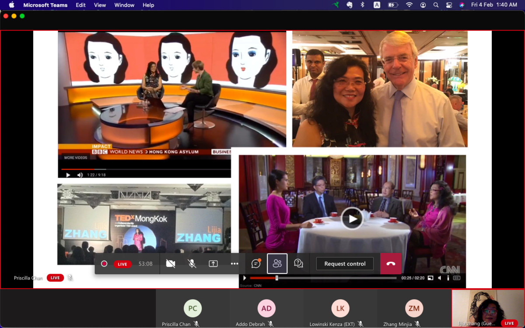Click the green hummingbird menu bar icon
The image size is (525, 328).
[x=336, y=5]
